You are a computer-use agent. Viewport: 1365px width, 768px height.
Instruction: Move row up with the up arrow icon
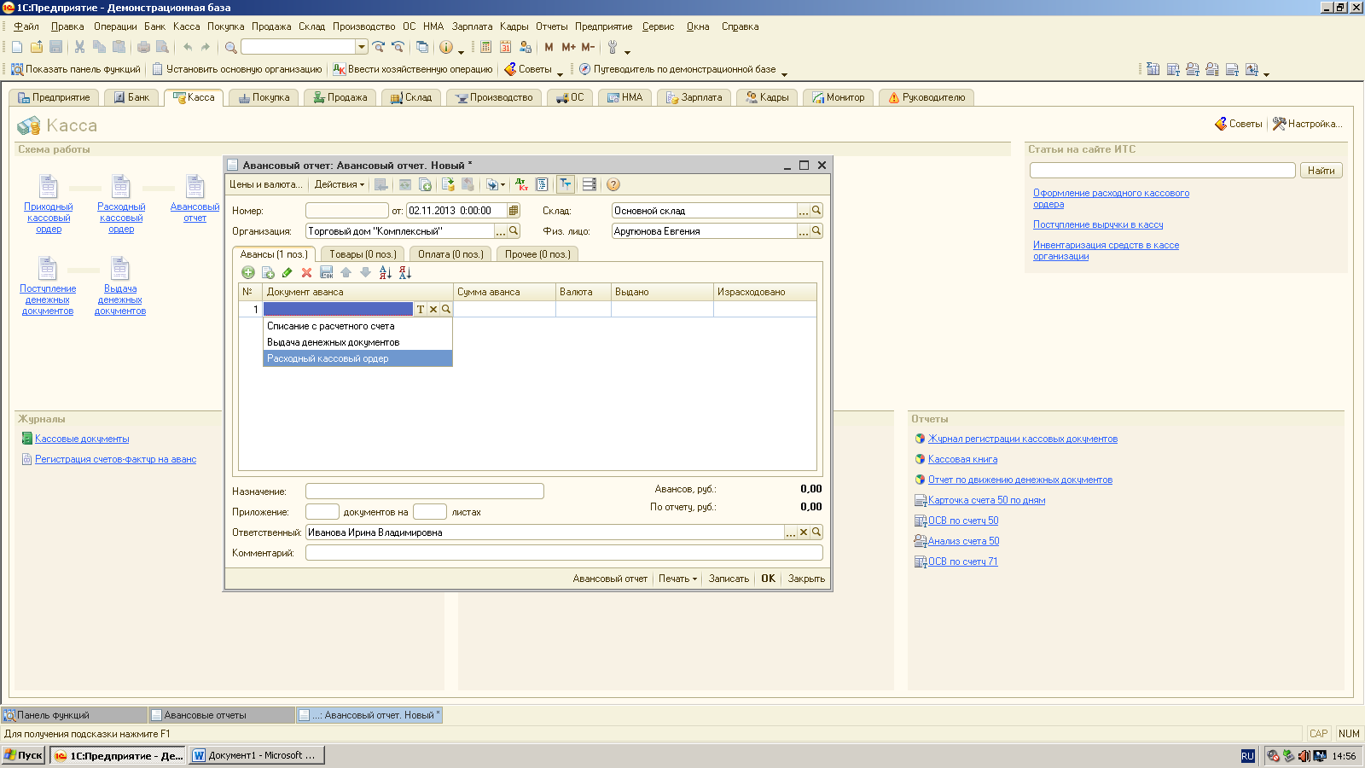point(346,272)
